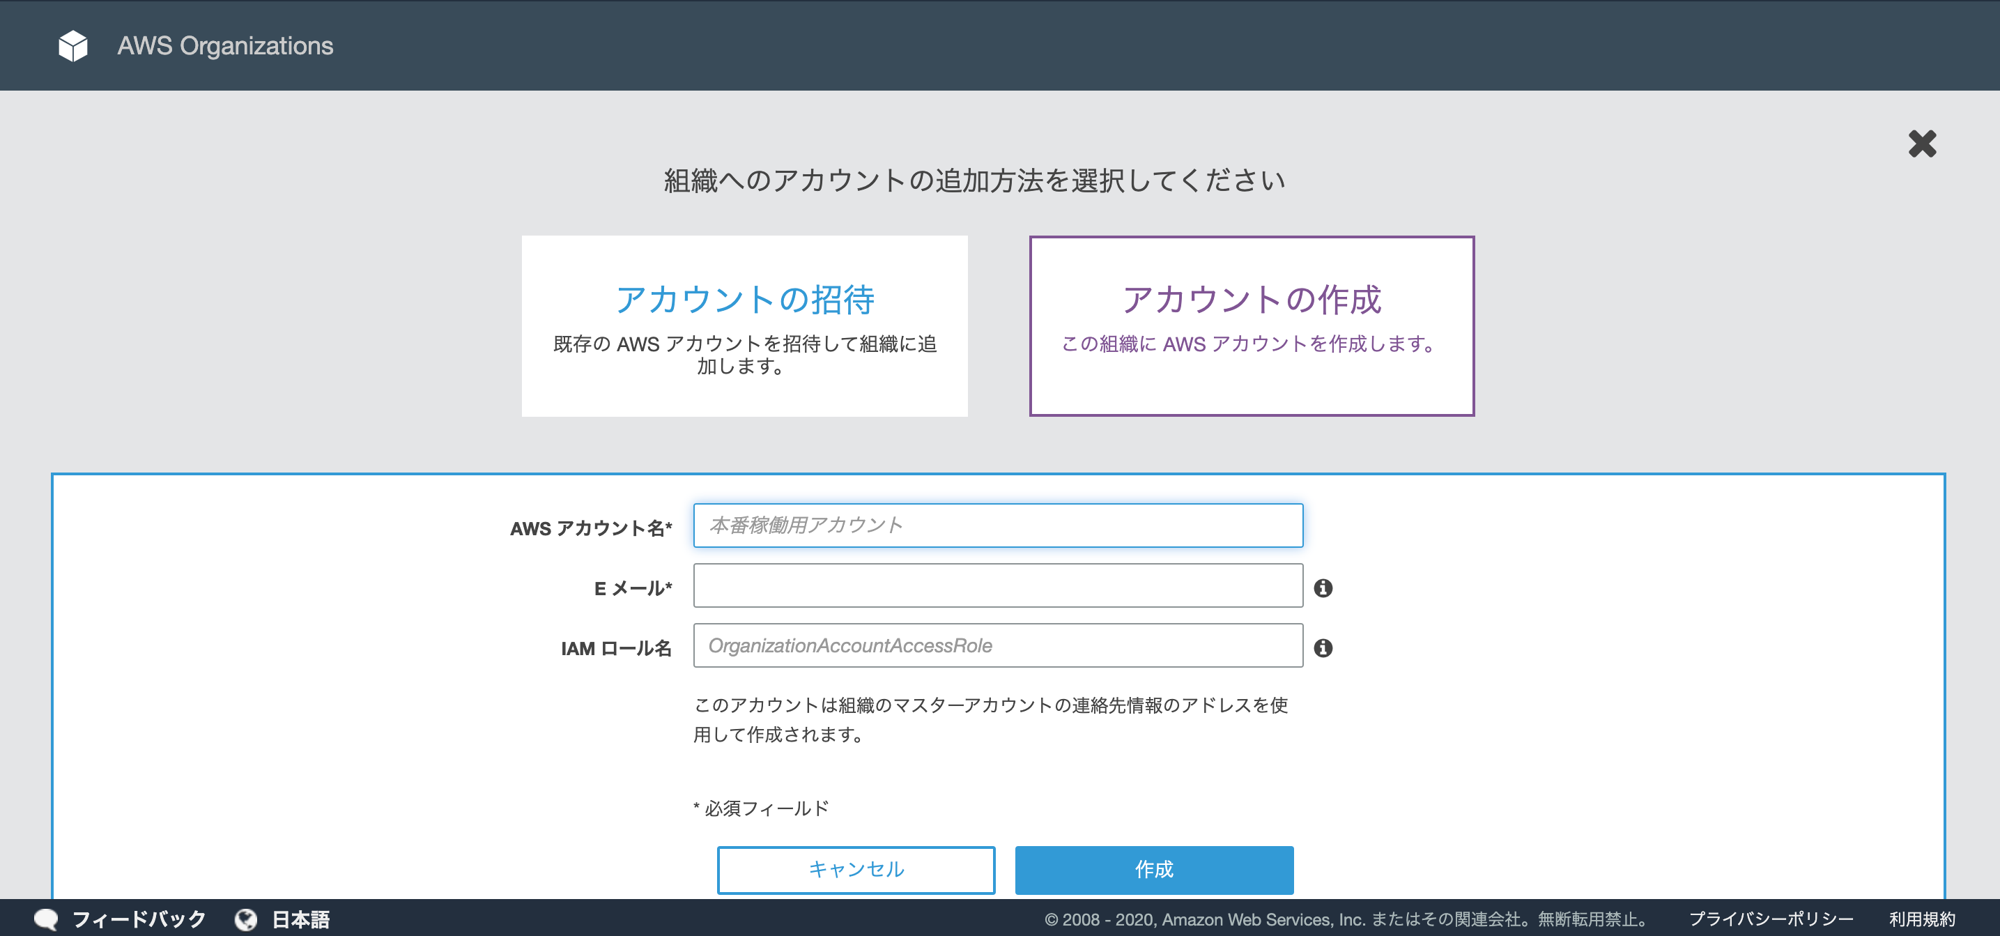Image resolution: width=2000 pixels, height=936 pixels.
Task: Open the 利用規約 link
Action: (x=1921, y=919)
